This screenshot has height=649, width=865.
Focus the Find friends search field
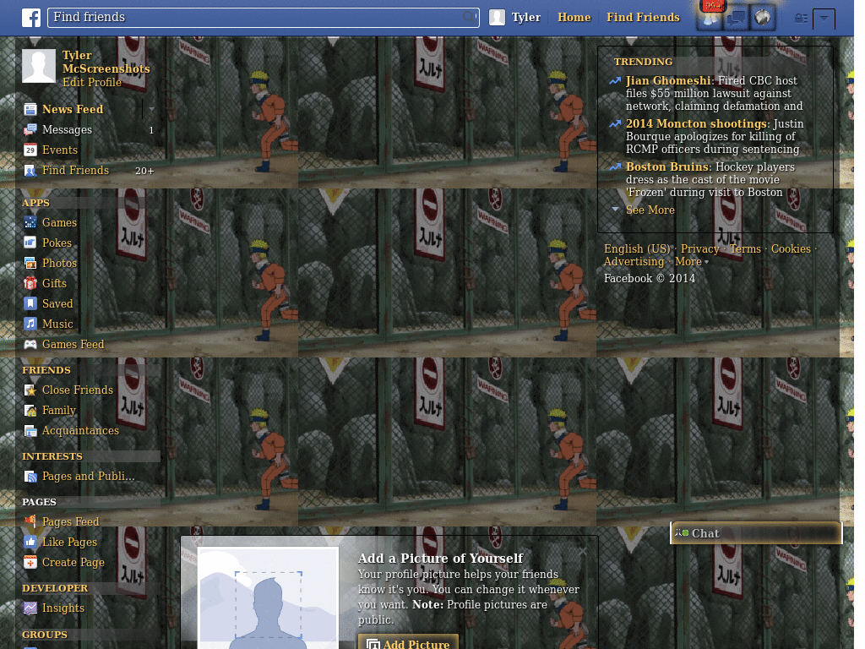point(264,17)
